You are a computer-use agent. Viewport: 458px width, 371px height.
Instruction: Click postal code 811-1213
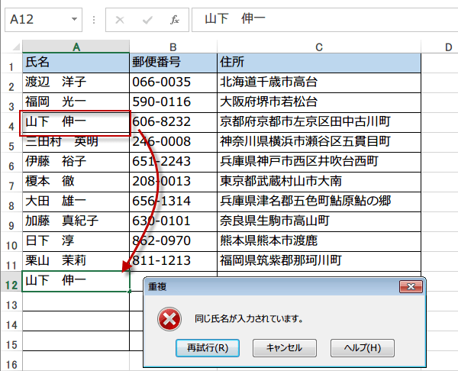173,261
